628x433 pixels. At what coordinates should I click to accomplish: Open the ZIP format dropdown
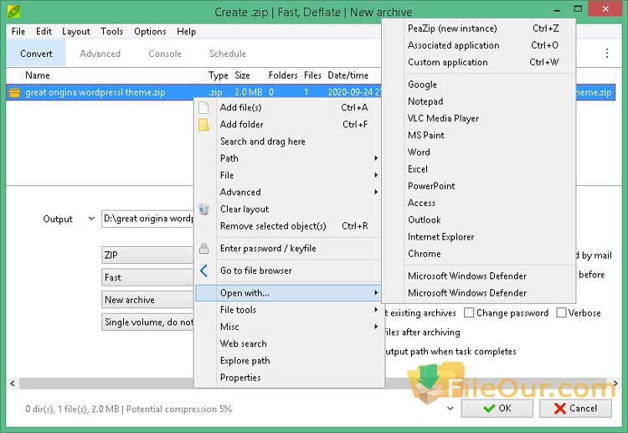147,255
